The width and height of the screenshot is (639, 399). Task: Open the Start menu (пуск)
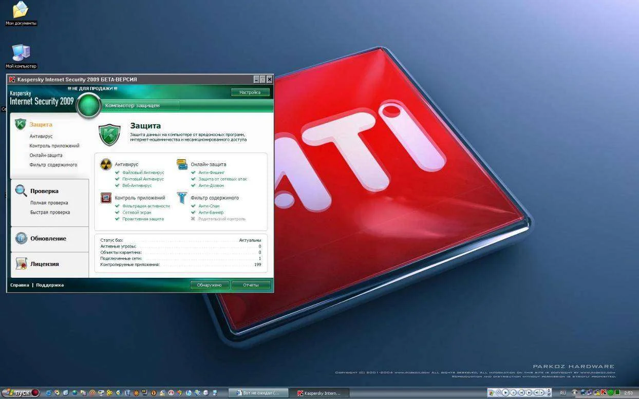coord(21,393)
